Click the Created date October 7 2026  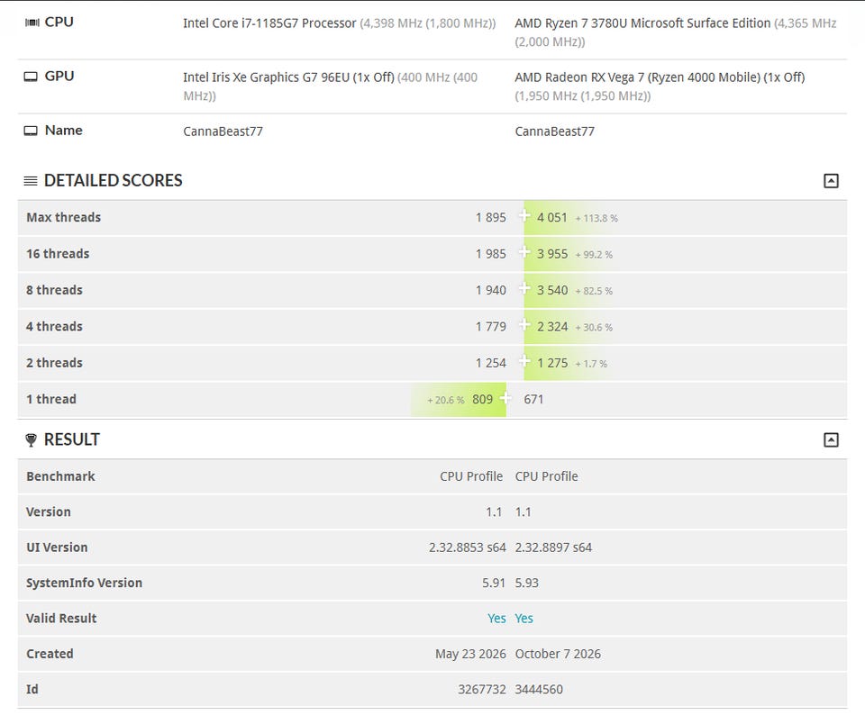click(x=558, y=654)
